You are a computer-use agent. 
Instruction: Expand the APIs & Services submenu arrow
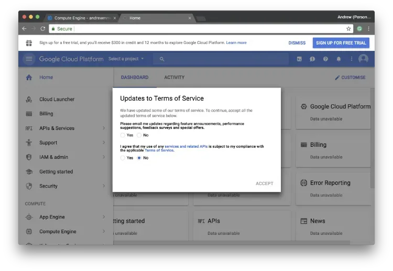click(104, 128)
